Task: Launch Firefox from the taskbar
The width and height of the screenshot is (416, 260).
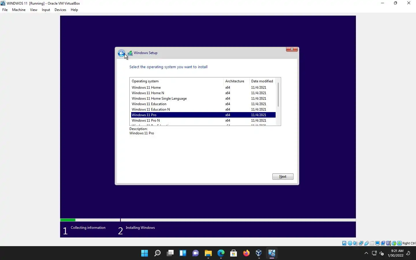Action: click(246, 253)
